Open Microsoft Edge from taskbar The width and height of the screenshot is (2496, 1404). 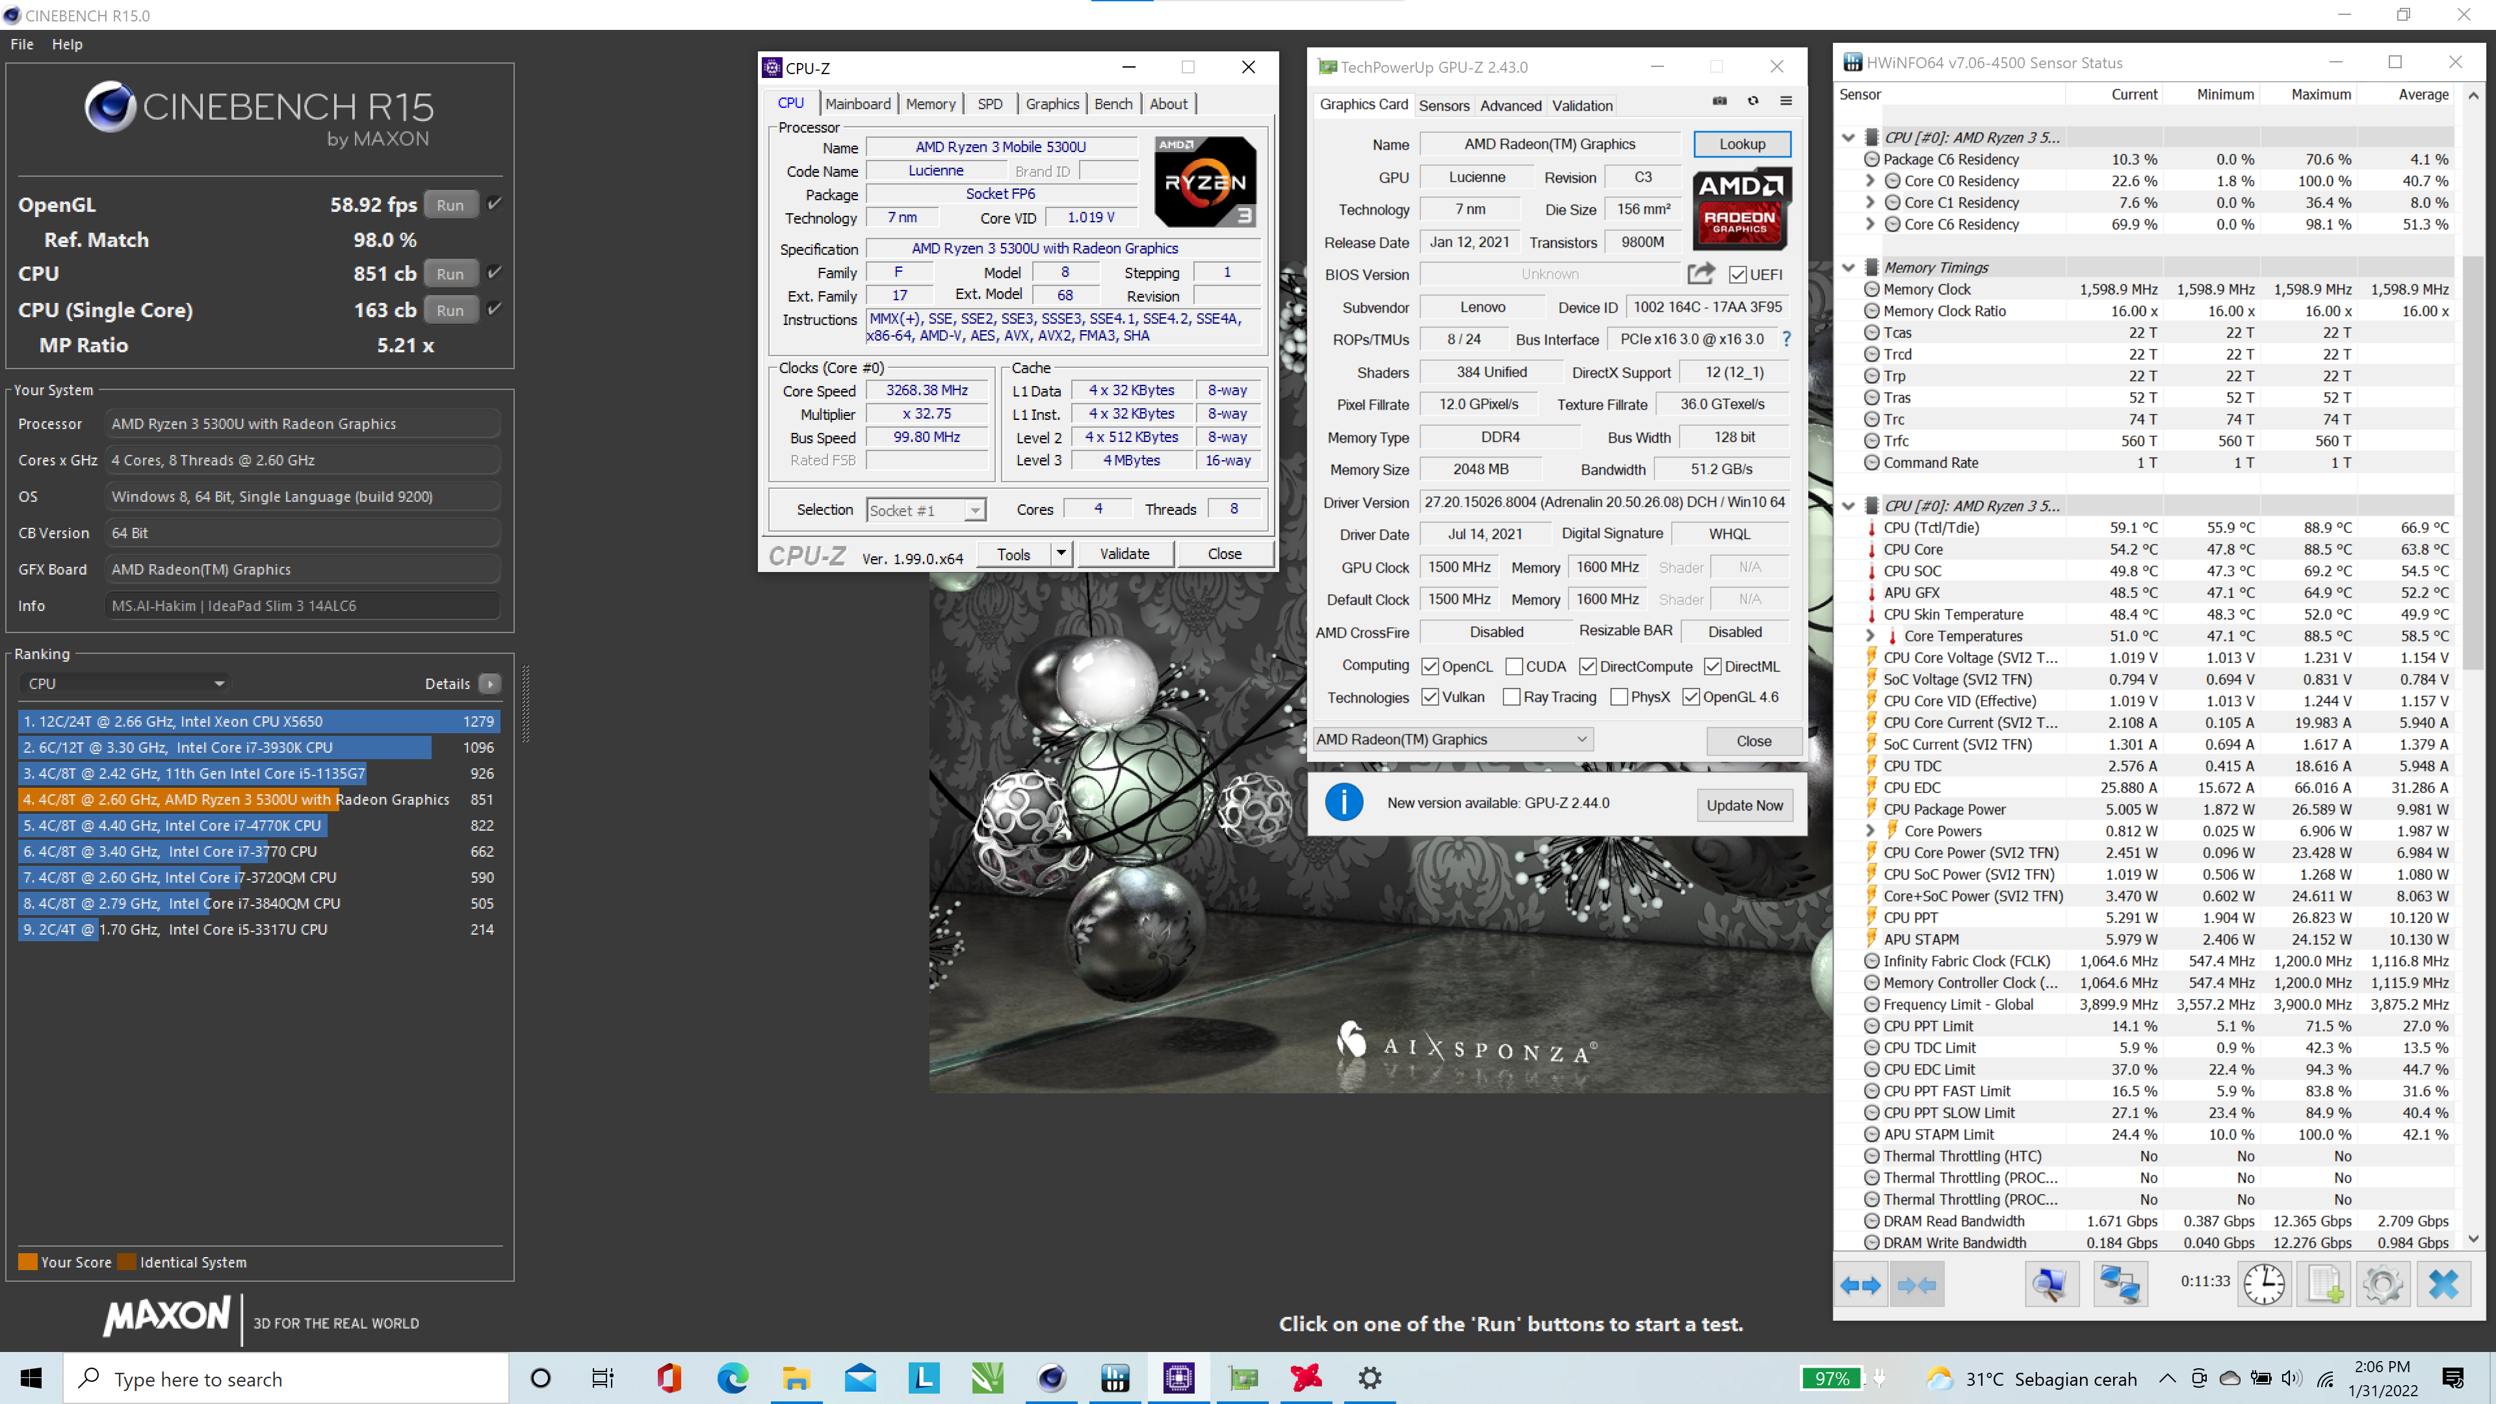pyautogui.click(x=733, y=1378)
